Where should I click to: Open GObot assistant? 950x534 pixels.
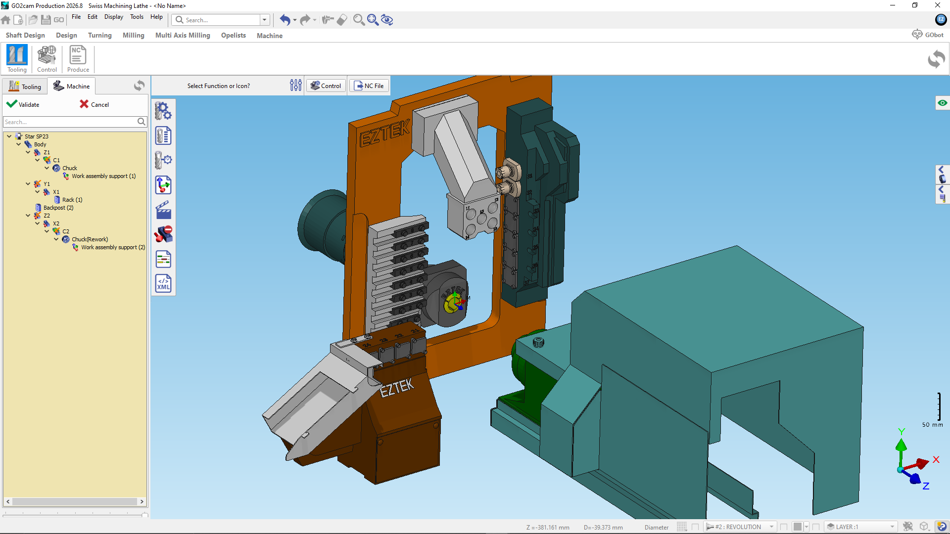coord(928,35)
